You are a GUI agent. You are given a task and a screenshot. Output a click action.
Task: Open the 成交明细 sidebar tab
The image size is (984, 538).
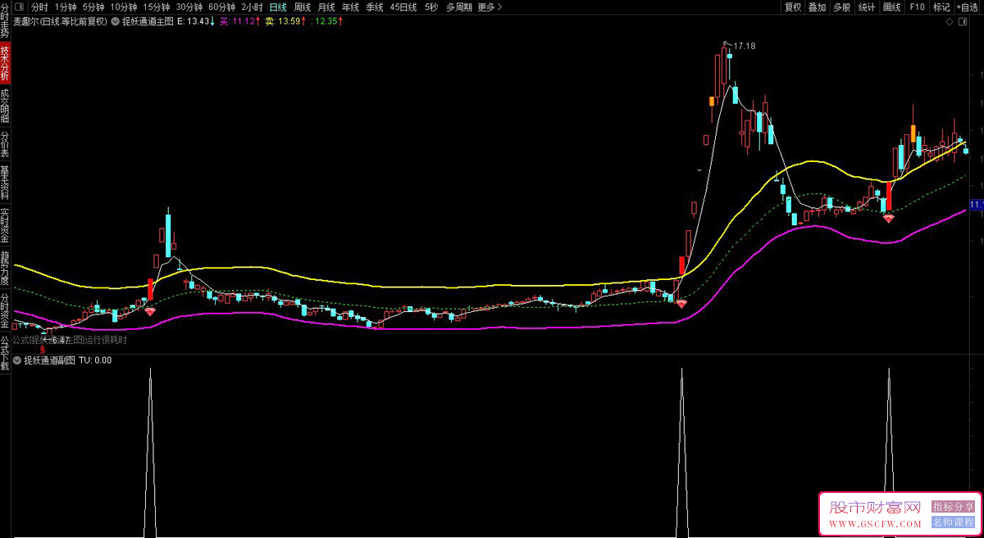point(5,107)
